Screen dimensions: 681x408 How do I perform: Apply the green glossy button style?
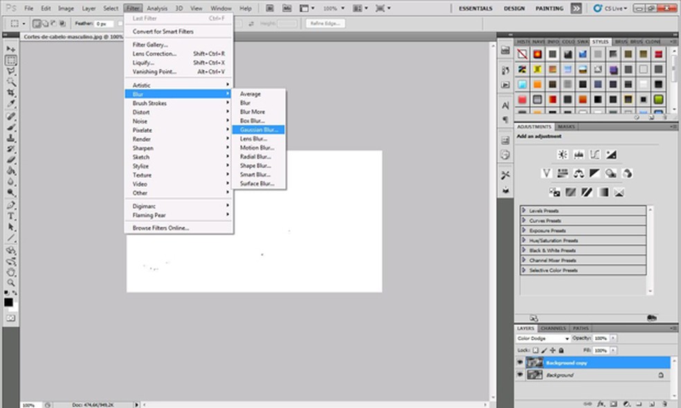pyautogui.click(x=658, y=100)
